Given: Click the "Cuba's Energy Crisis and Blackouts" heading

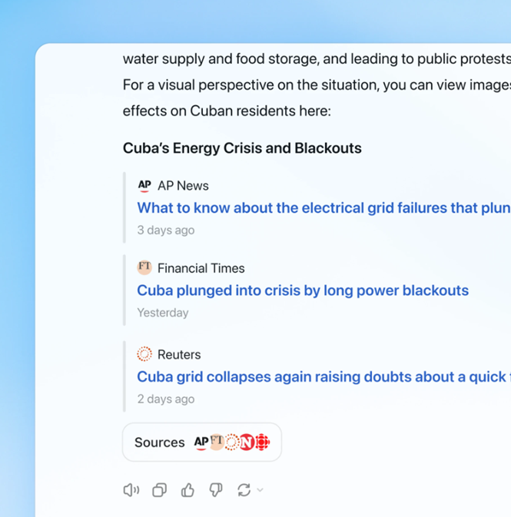Looking at the screenshot, I should coord(242,148).
